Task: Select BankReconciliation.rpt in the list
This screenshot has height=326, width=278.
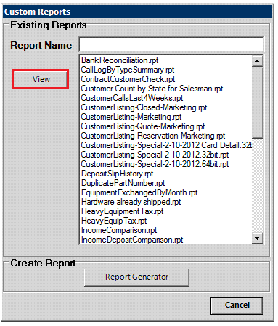Action: tap(120, 60)
